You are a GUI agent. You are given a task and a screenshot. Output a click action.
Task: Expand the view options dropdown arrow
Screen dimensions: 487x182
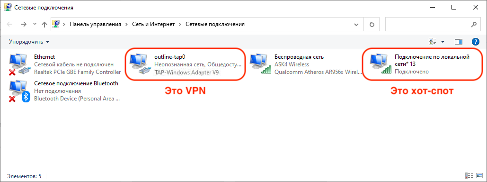coord(443,42)
